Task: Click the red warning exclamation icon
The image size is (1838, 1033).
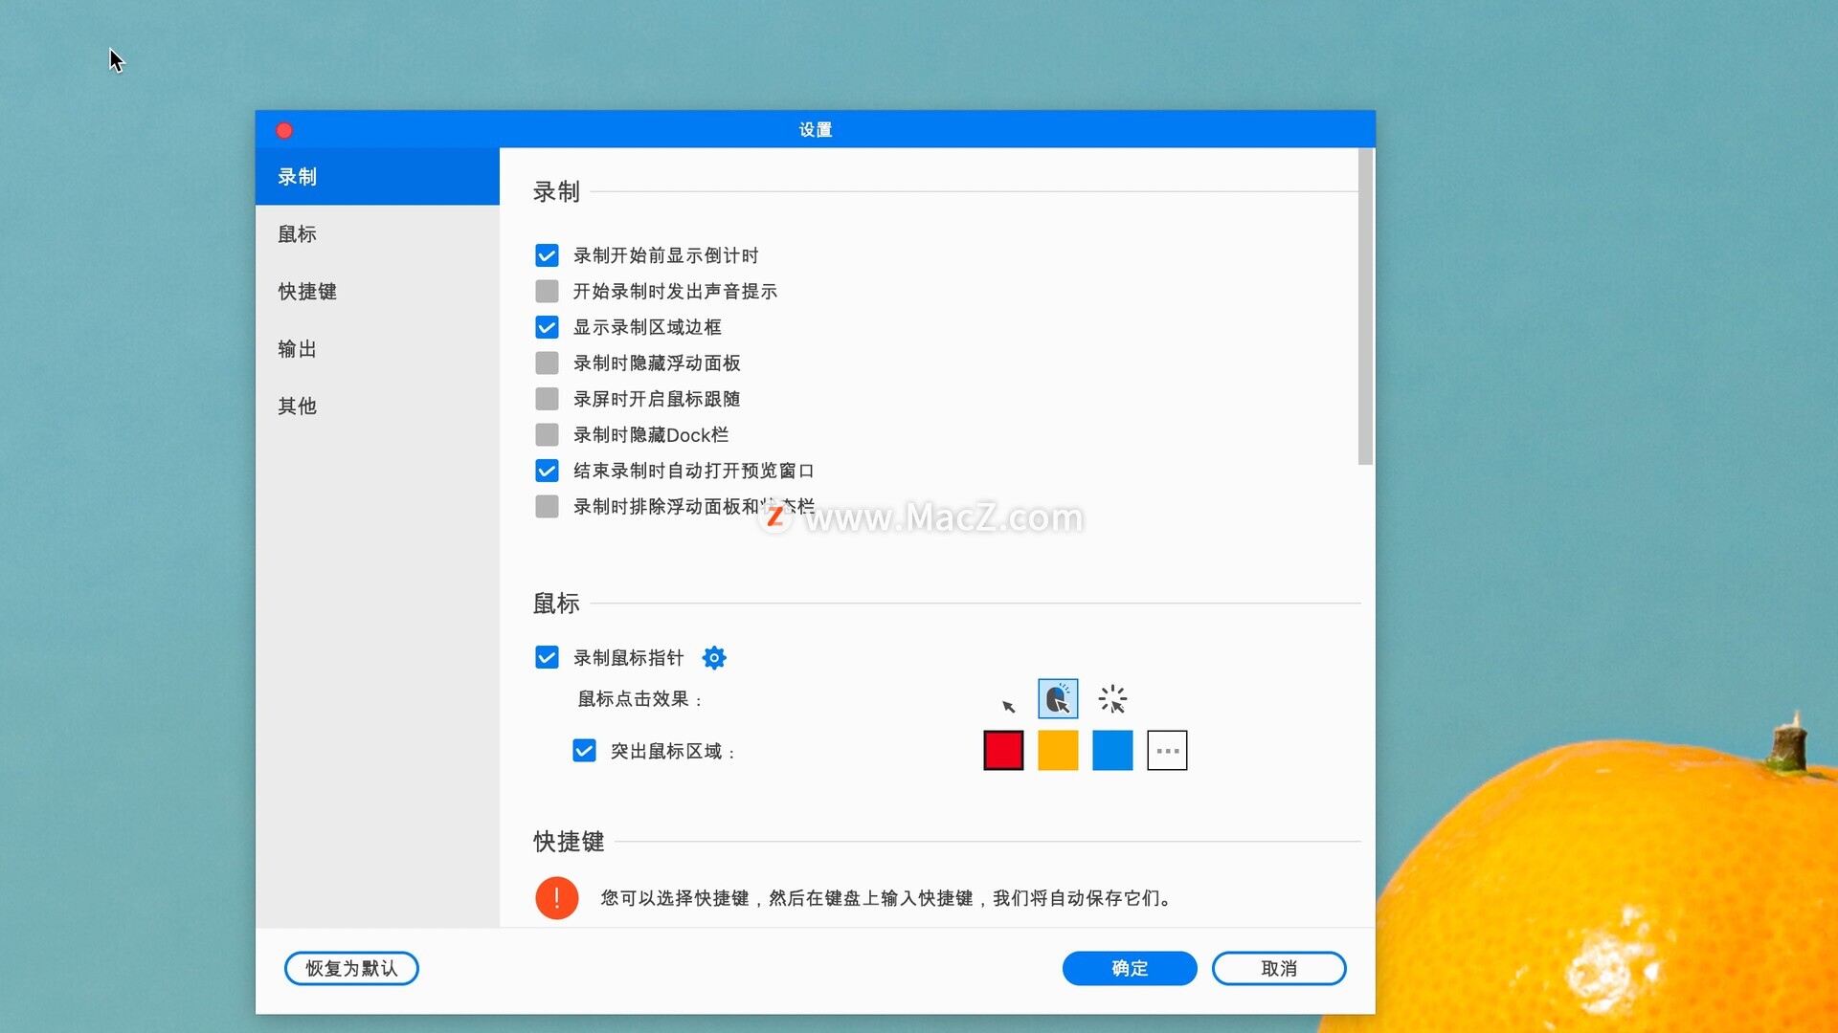Action: click(x=556, y=898)
